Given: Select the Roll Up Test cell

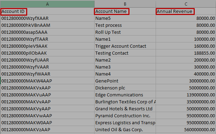Looking at the screenshot, I should (125, 32).
